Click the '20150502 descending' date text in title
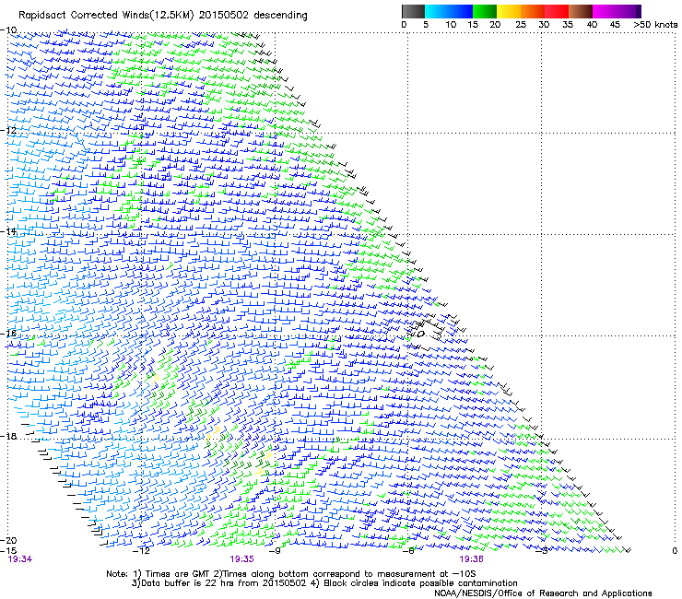This screenshot has width=682, height=599. [253, 16]
